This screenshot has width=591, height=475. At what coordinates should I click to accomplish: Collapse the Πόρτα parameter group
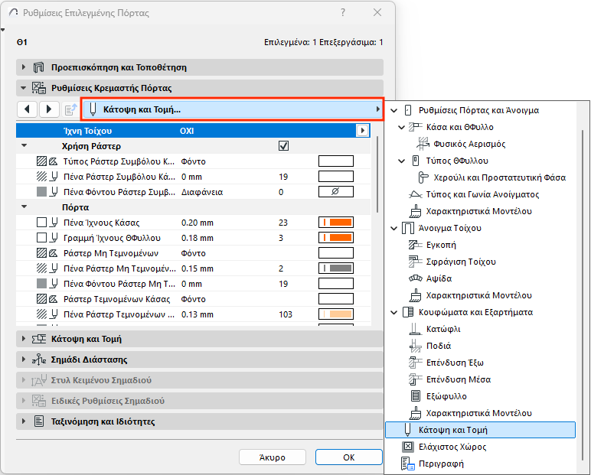(24, 207)
